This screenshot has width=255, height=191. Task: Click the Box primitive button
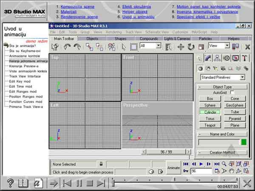coord(210,98)
